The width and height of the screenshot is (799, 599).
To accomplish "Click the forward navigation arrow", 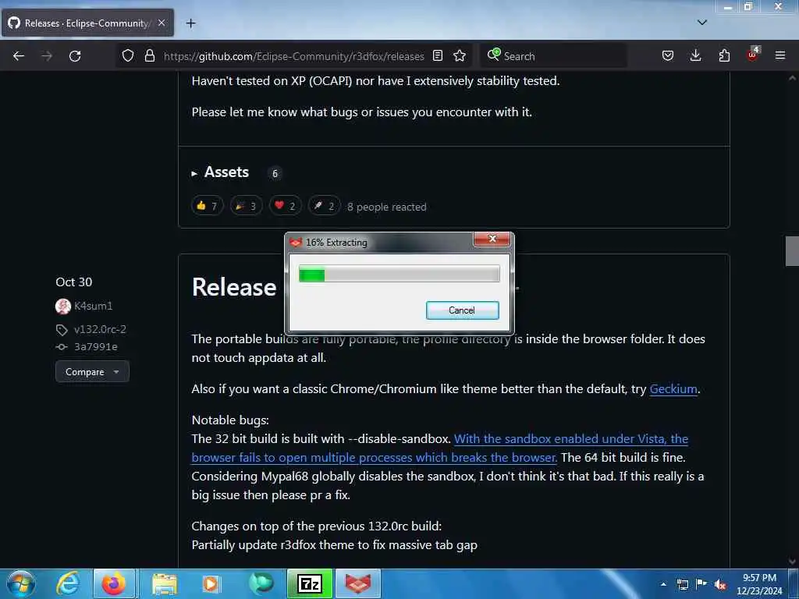I will click(47, 56).
